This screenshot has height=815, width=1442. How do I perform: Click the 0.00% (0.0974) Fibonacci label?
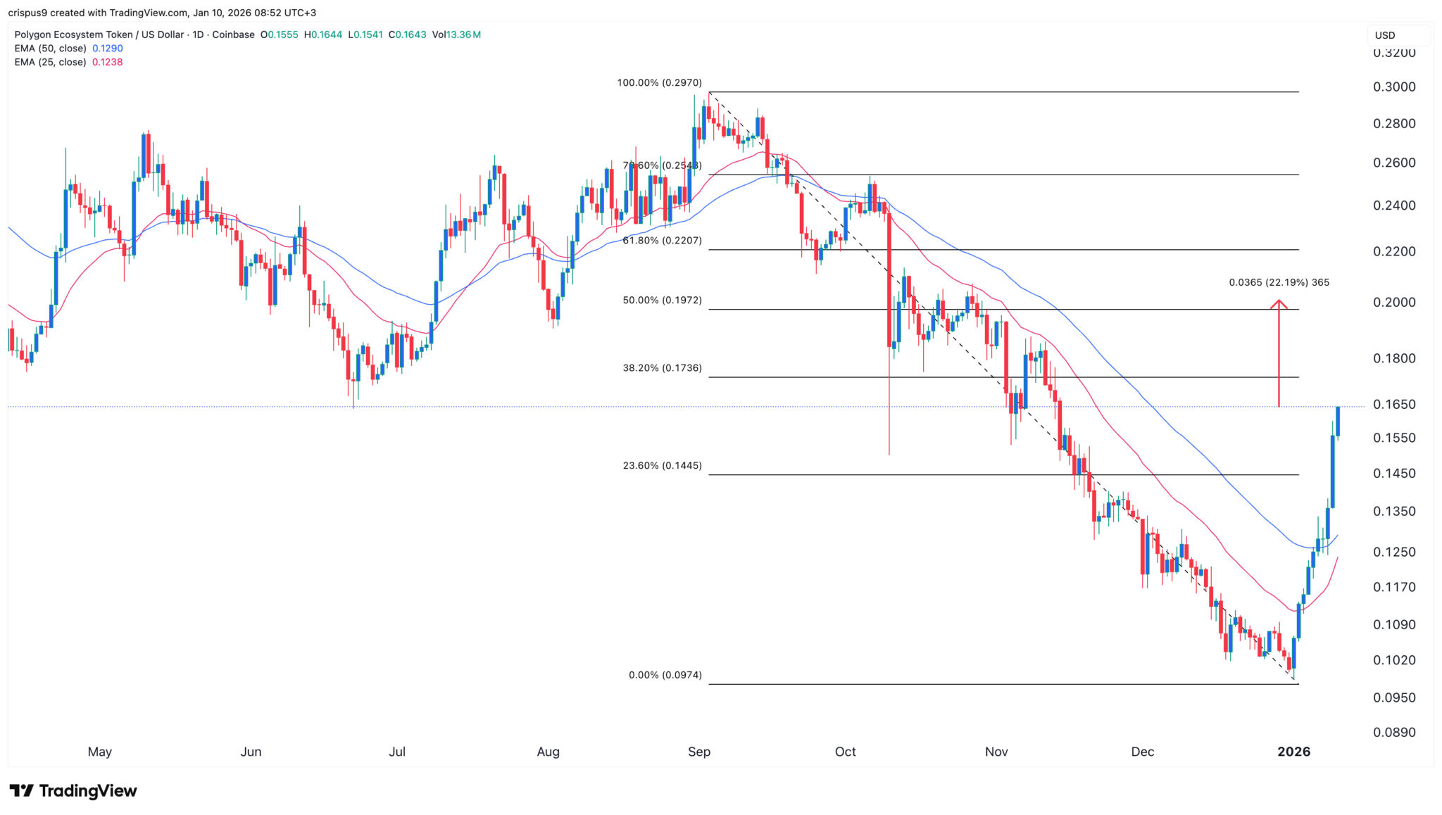point(665,676)
